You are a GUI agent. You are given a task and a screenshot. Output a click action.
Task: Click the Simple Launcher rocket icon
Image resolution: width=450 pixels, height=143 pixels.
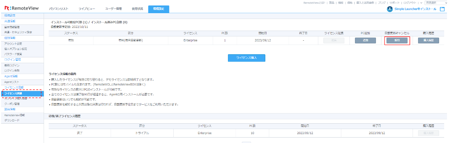pyautogui.click(x=390, y=9)
